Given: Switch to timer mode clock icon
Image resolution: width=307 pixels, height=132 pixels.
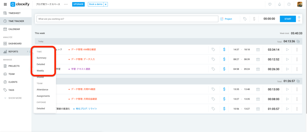Looking at the screenshot, I should 299,17.
